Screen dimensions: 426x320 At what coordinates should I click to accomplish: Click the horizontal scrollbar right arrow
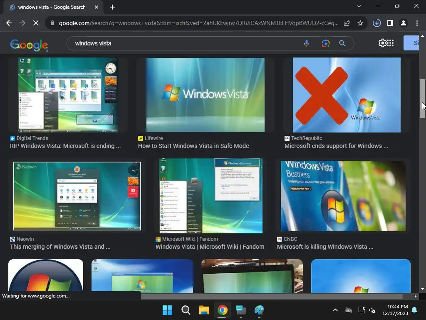click(x=416, y=296)
